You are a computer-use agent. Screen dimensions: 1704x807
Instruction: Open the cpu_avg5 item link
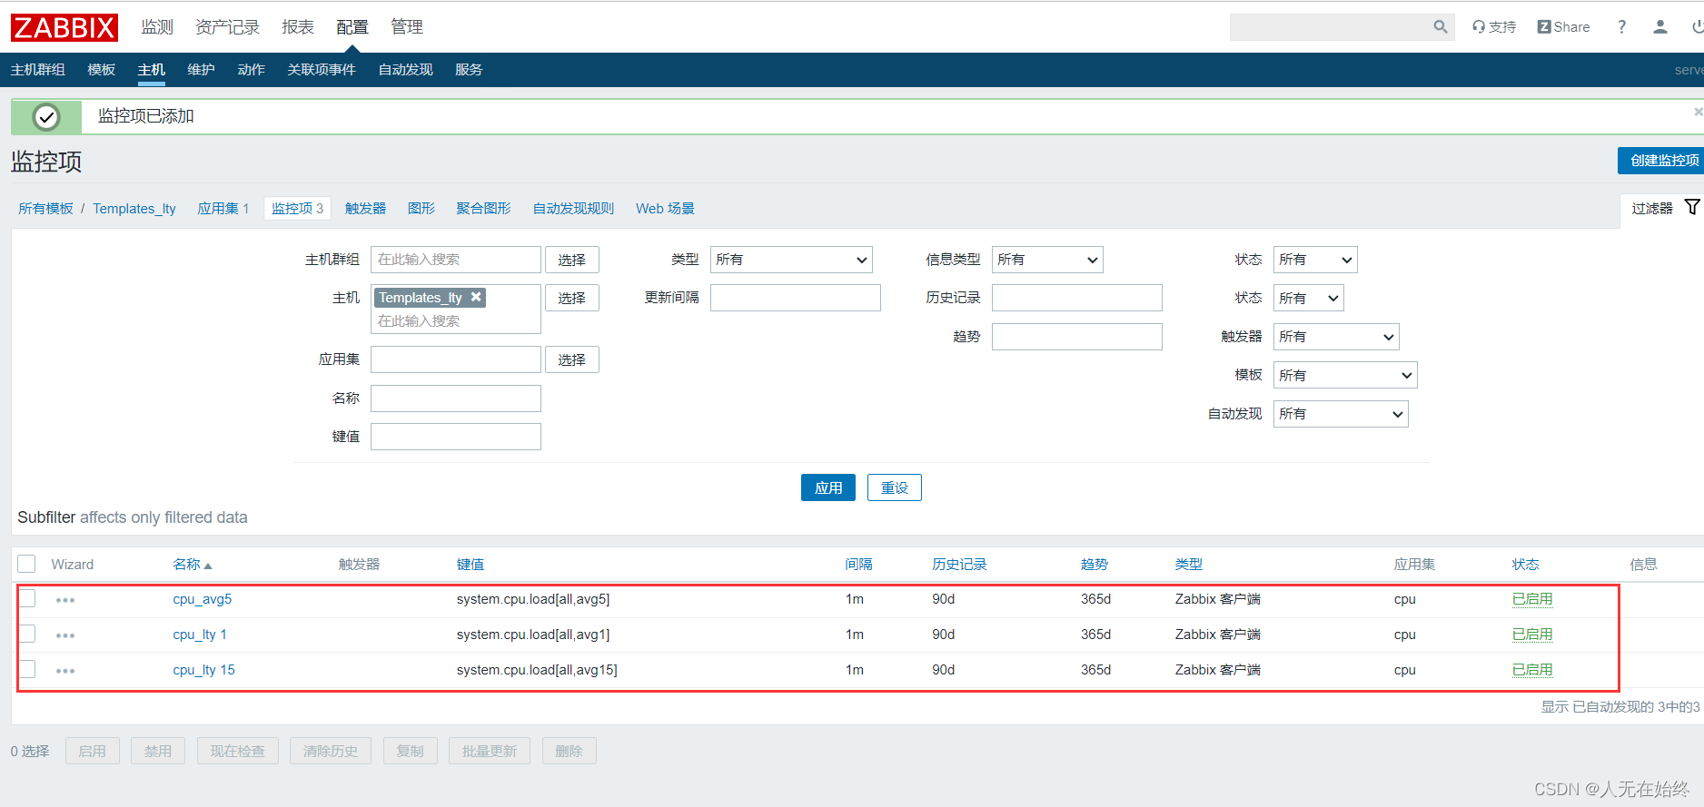[x=203, y=599]
